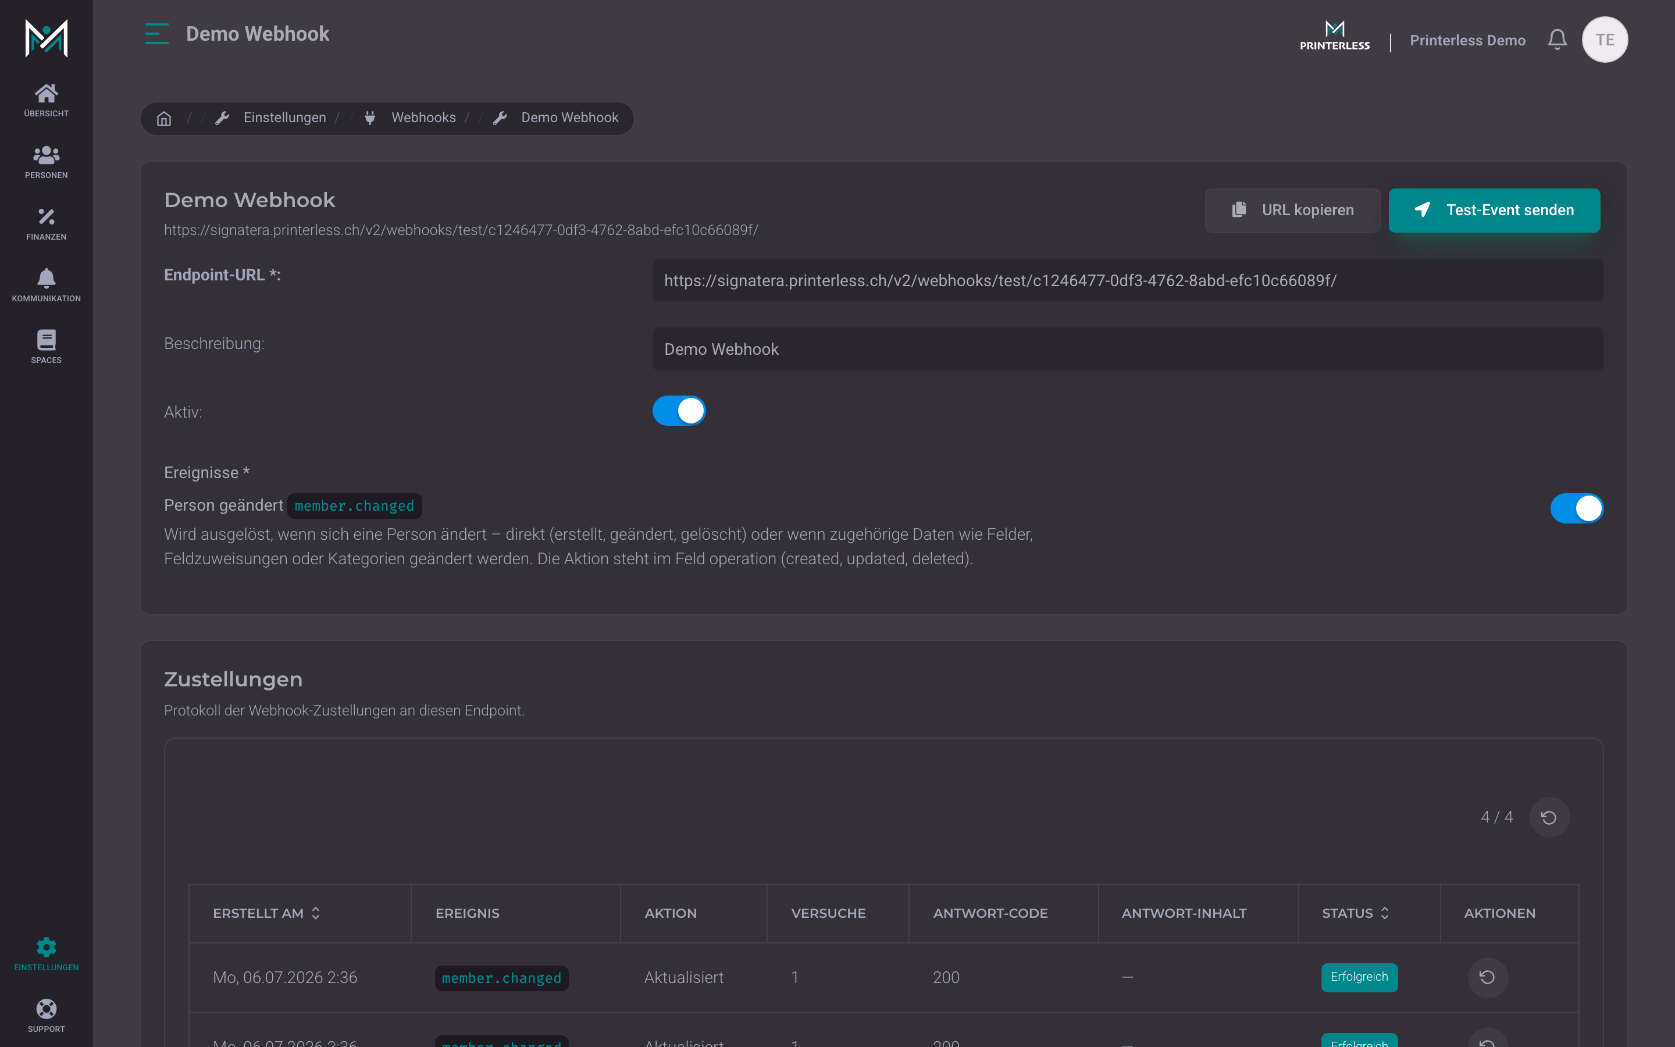
Task: Click the wrench icon beside Einstellungen breadcrumb
Action: (x=222, y=119)
